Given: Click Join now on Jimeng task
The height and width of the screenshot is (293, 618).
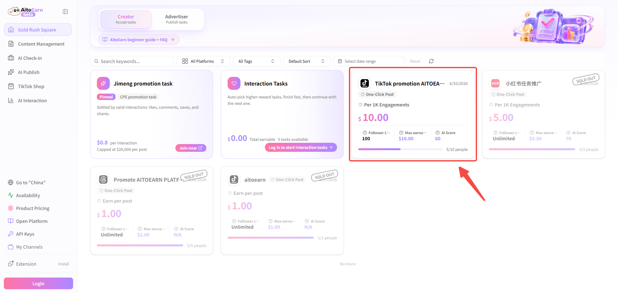Looking at the screenshot, I should 191,148.
